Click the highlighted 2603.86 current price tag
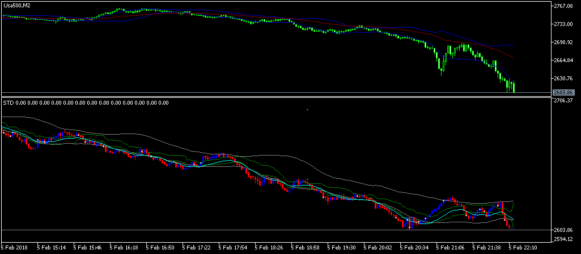The image size is (581, 254). pyautogui.click(x=563, y=92)
